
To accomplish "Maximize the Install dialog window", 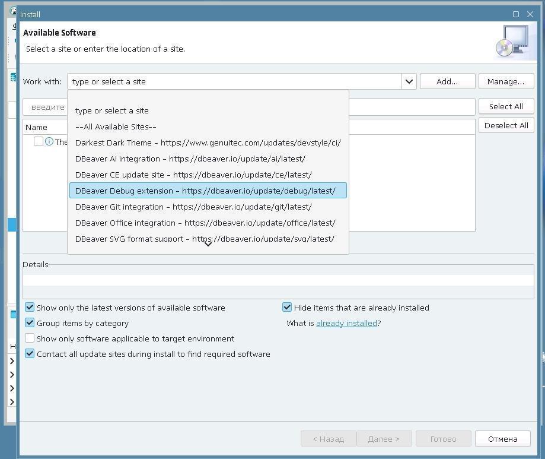I will tap(516, 14).
